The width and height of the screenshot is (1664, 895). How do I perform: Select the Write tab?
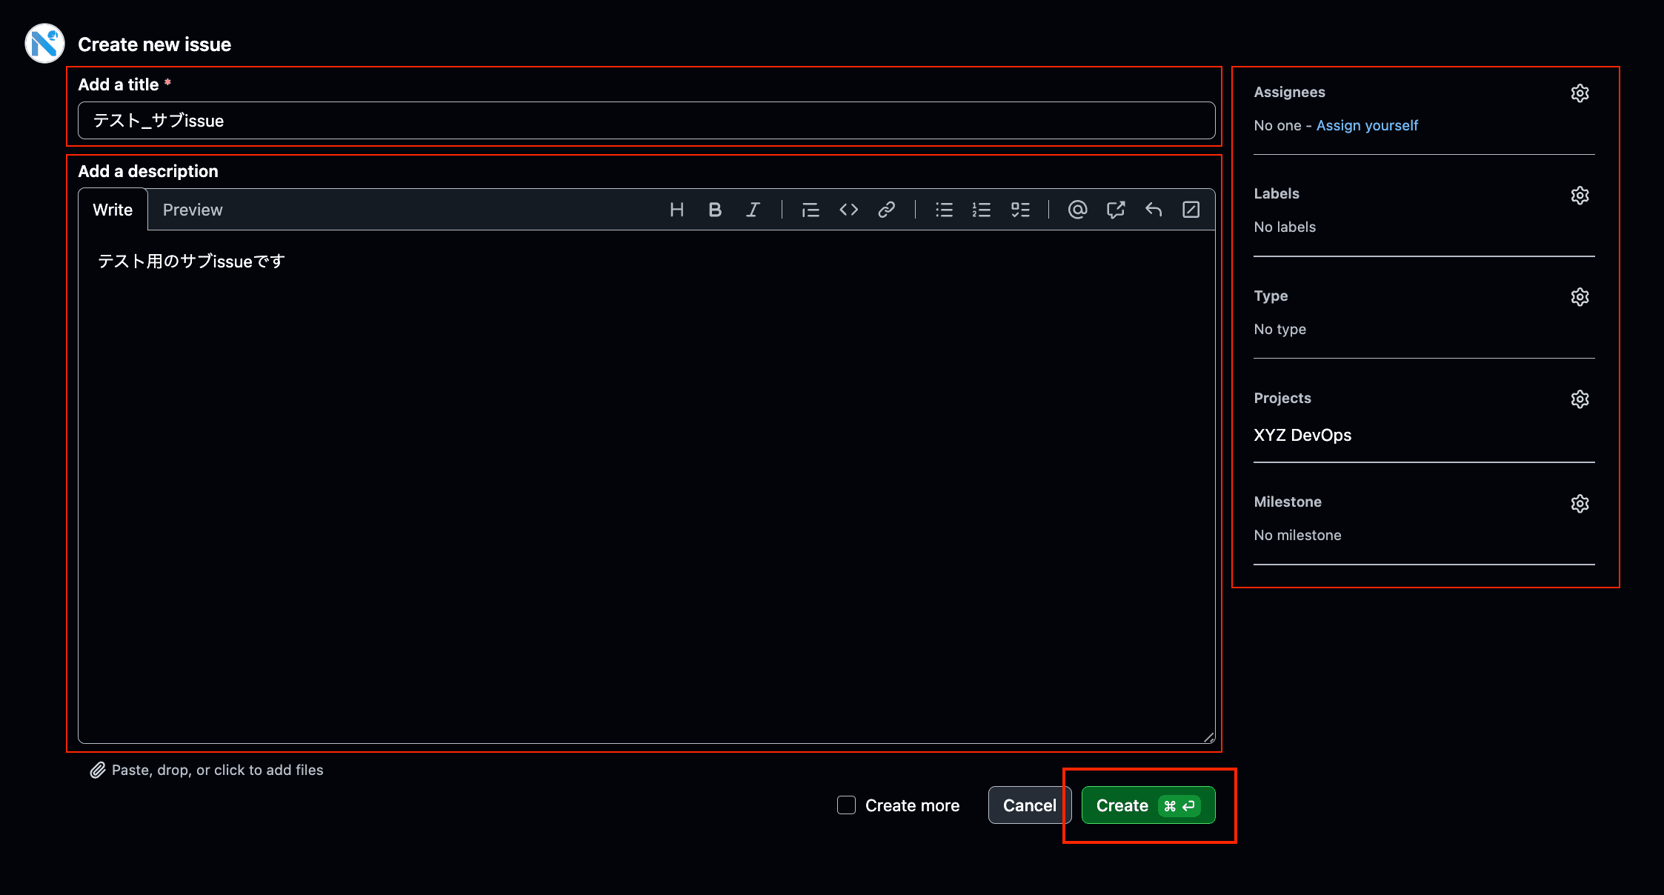[x=113, y=210]
